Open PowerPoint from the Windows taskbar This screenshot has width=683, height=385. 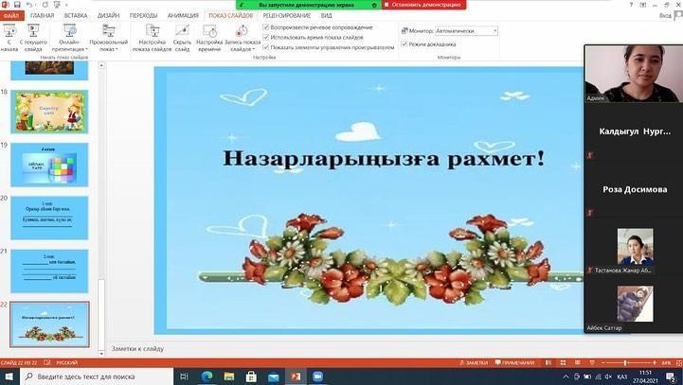click(296, 376)
